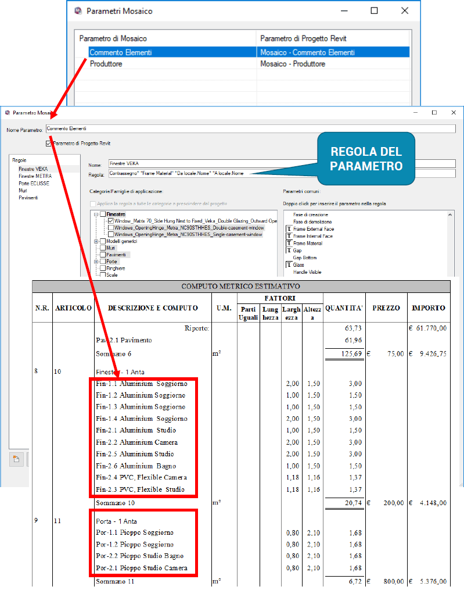
Task: Click the rule Nome field containing Finestre VEKA
Action: pos(282,163)
